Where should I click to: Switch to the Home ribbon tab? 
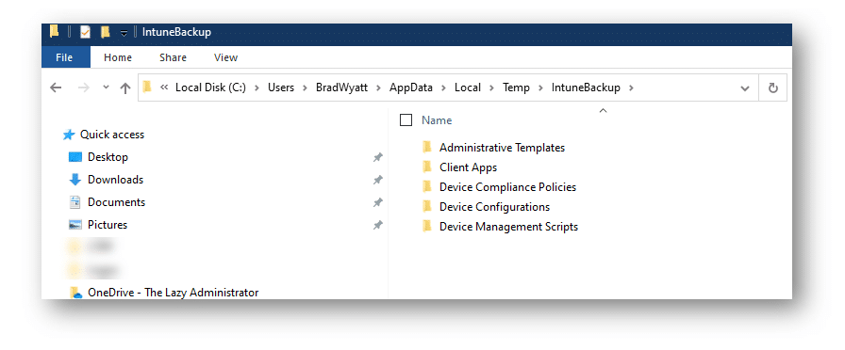coord(118,57)
